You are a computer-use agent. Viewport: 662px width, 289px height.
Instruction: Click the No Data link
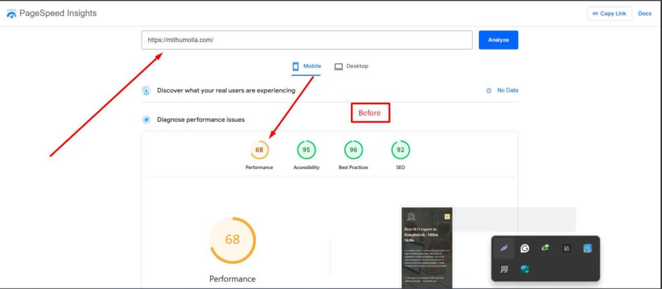507,90
